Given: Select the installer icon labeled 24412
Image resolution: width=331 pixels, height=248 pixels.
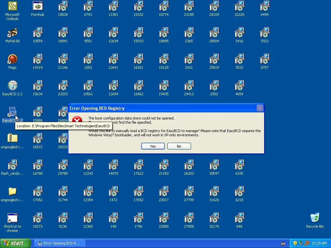Looking at the screenshot, I should point(189,85).
